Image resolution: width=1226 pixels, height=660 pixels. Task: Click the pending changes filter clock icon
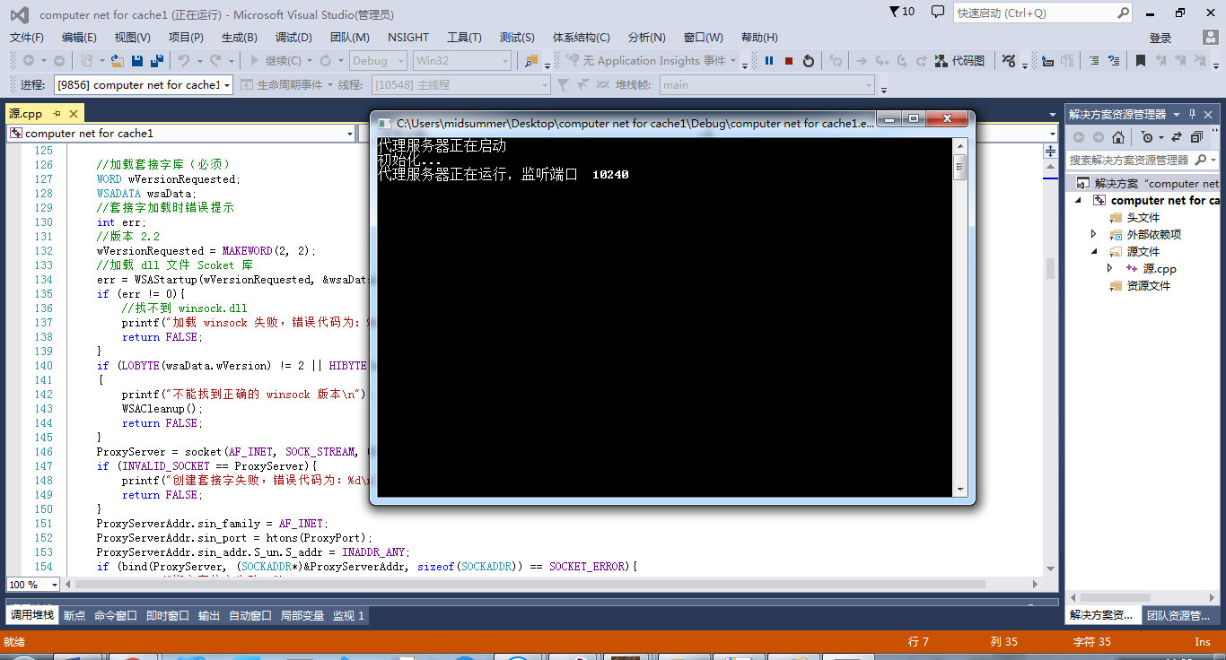click(x=1147, y=137)
